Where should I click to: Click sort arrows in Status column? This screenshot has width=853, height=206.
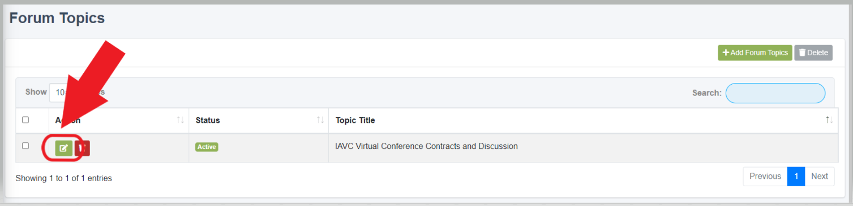(320, 120)
